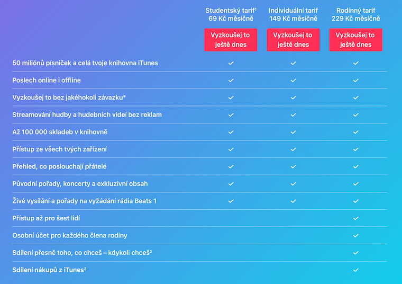Click Rodinný checkmark for Osobní účet row
Image resolution: width=402 pixels, height=284 pixels.
click(x=355, y=235)
